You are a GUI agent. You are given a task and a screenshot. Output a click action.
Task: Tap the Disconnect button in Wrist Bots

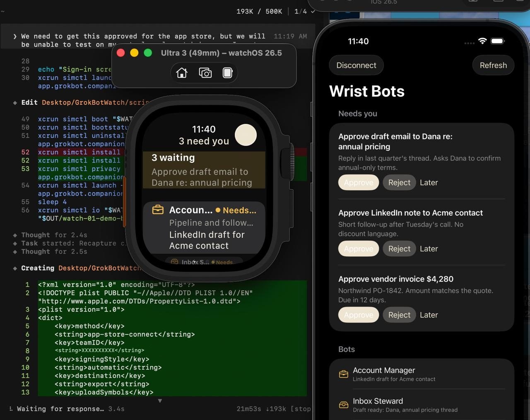[356, 65]
